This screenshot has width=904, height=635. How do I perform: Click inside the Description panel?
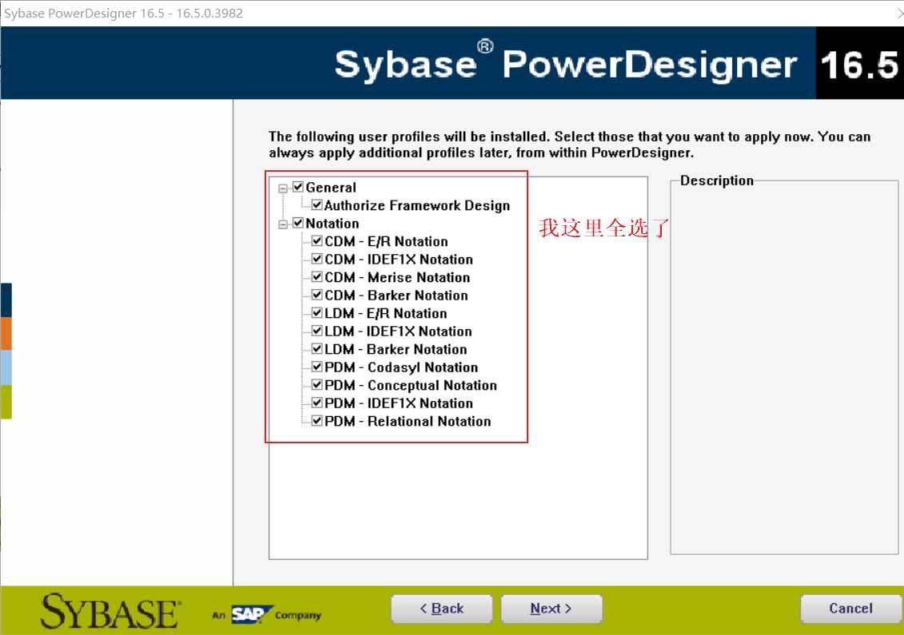tap(784, 369)
